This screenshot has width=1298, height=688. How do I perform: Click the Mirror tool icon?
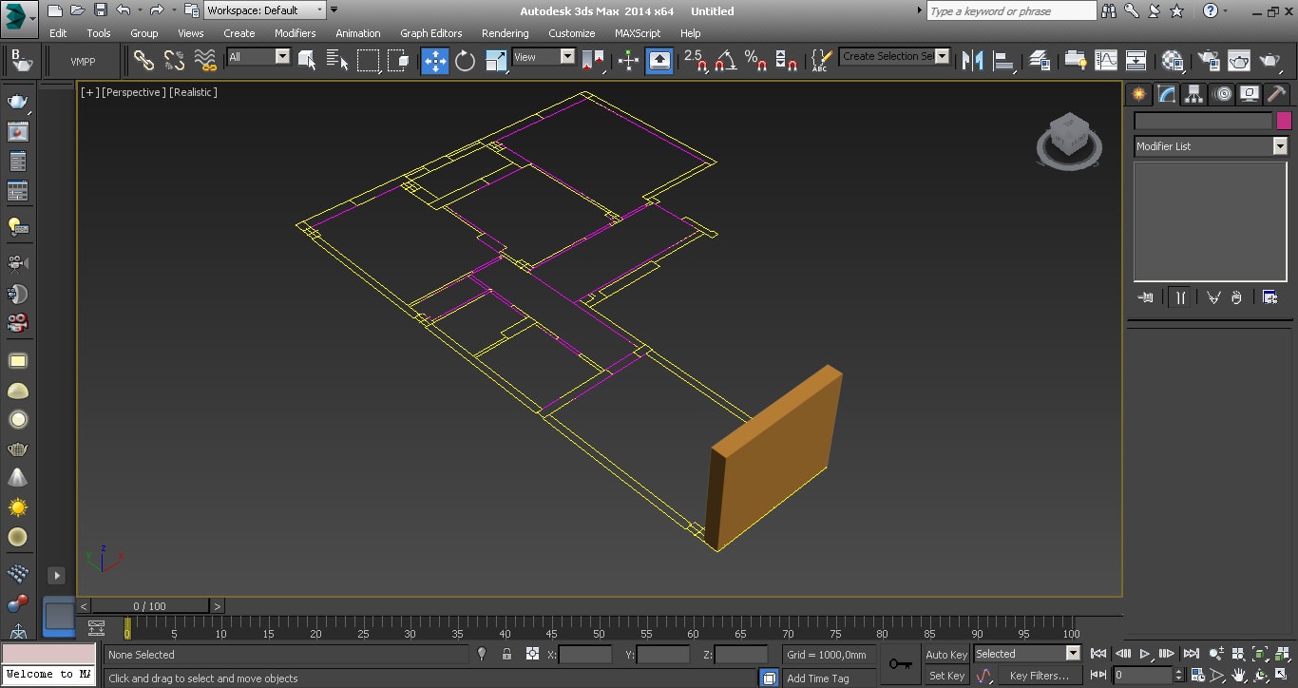[x=972, y=61]
